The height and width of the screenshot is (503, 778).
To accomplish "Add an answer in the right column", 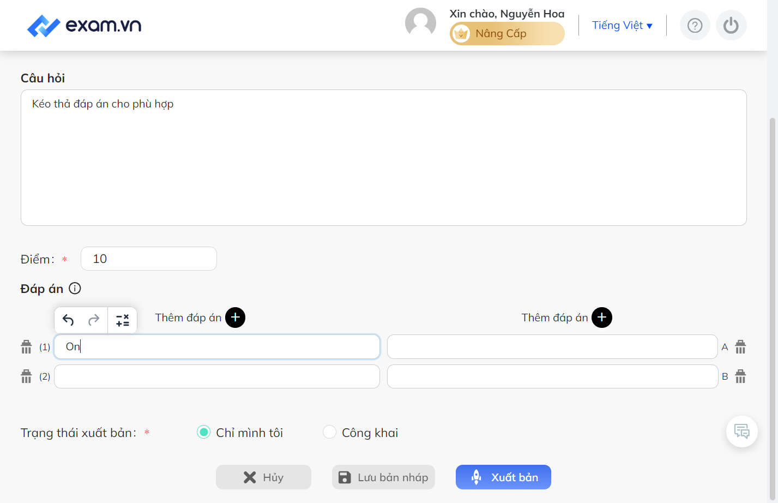I will pyautogui.click(x=602, y=318).
